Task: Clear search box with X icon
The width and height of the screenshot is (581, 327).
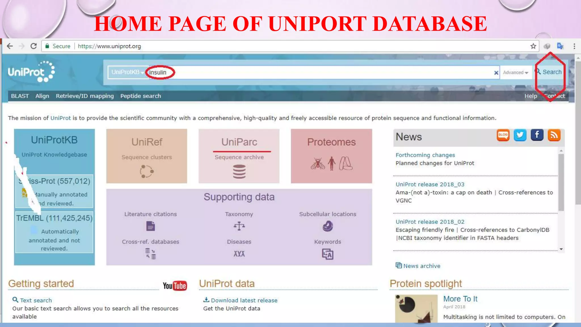Action: tap(496, 73)
